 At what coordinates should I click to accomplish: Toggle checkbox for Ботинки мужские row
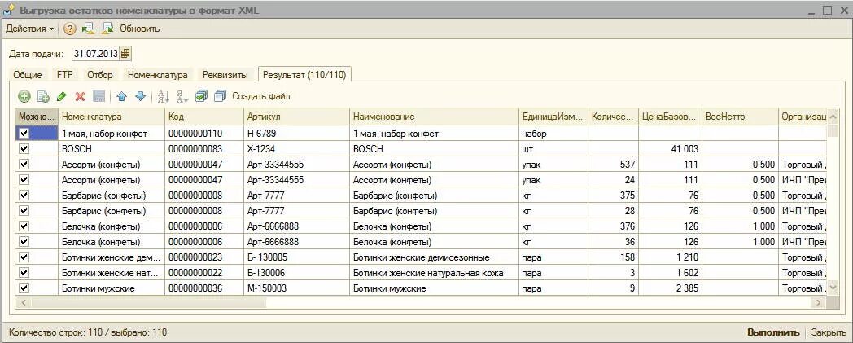coord(24,288)
